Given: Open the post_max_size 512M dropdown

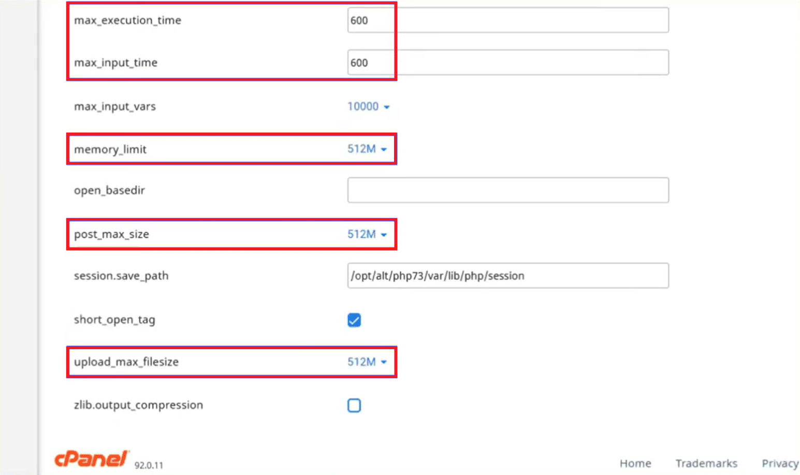Looking at the screenshot, I should [367, 234].
